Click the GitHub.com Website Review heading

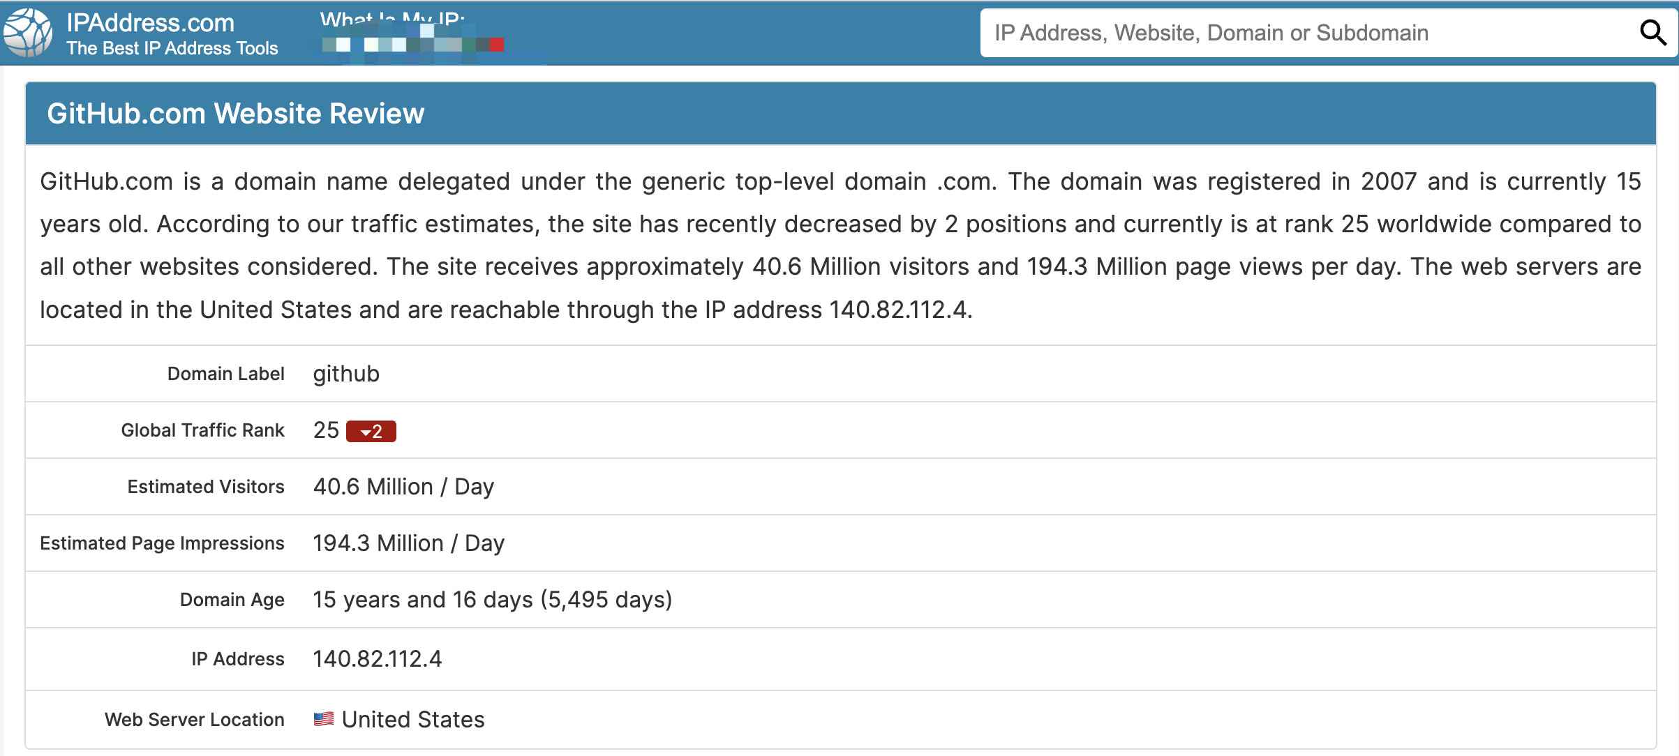235,114
